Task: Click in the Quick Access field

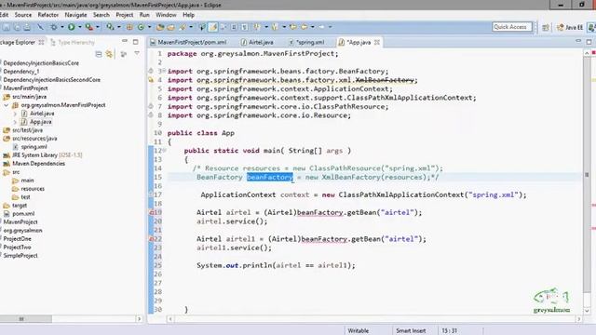Action: [511, 27]
